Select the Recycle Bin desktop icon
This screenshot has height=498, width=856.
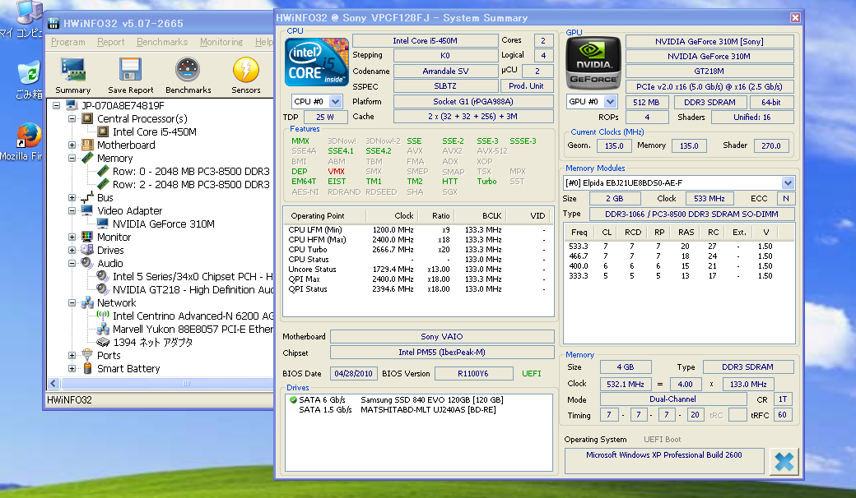click(x=29, y=73)
